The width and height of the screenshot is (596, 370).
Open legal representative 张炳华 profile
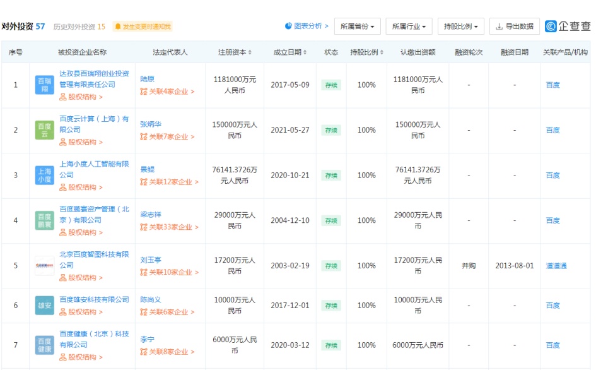151,124
